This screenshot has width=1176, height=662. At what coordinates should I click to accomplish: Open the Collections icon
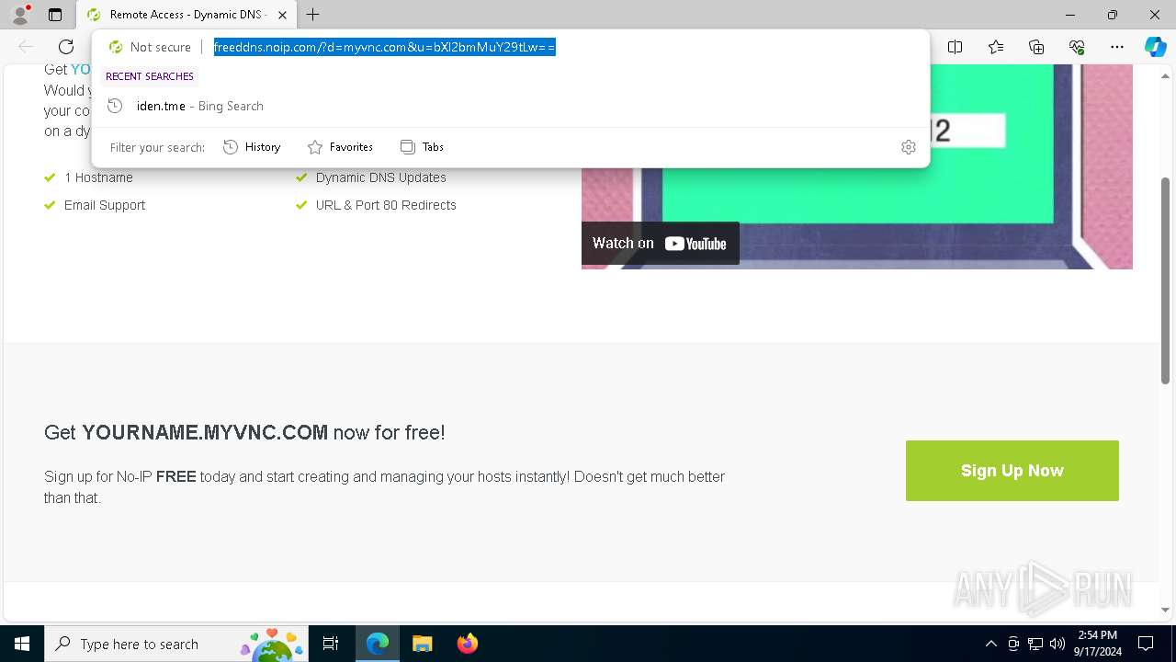tap(1036, 47)
